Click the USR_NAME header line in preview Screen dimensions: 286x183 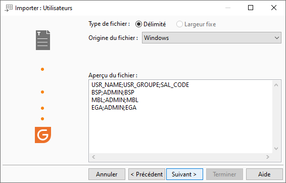(140, 85)
